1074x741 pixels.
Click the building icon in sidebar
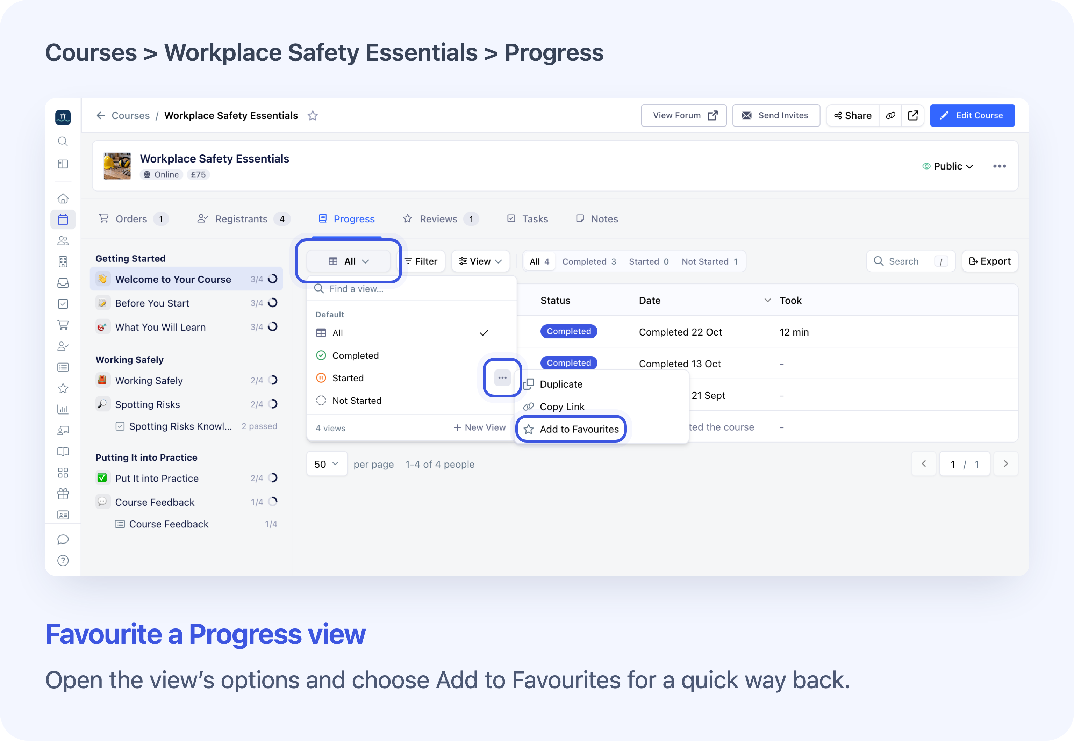click(x=63, y=262)
